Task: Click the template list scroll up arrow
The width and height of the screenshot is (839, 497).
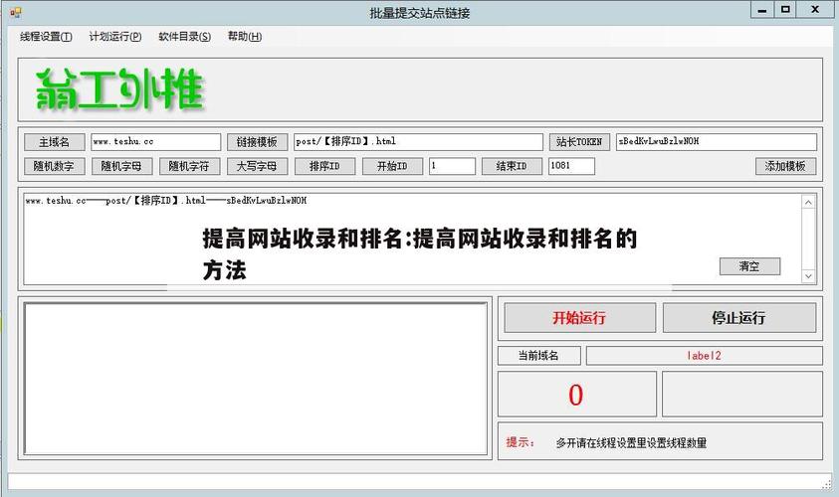Action: coord(808,202)
